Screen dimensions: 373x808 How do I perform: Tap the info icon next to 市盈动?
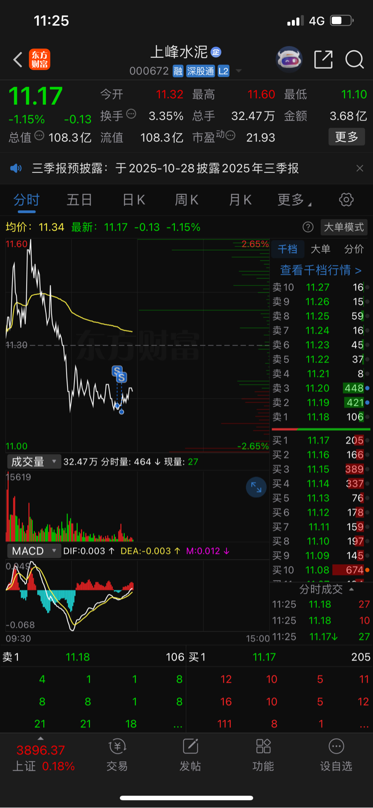click(x=230, y=136)
